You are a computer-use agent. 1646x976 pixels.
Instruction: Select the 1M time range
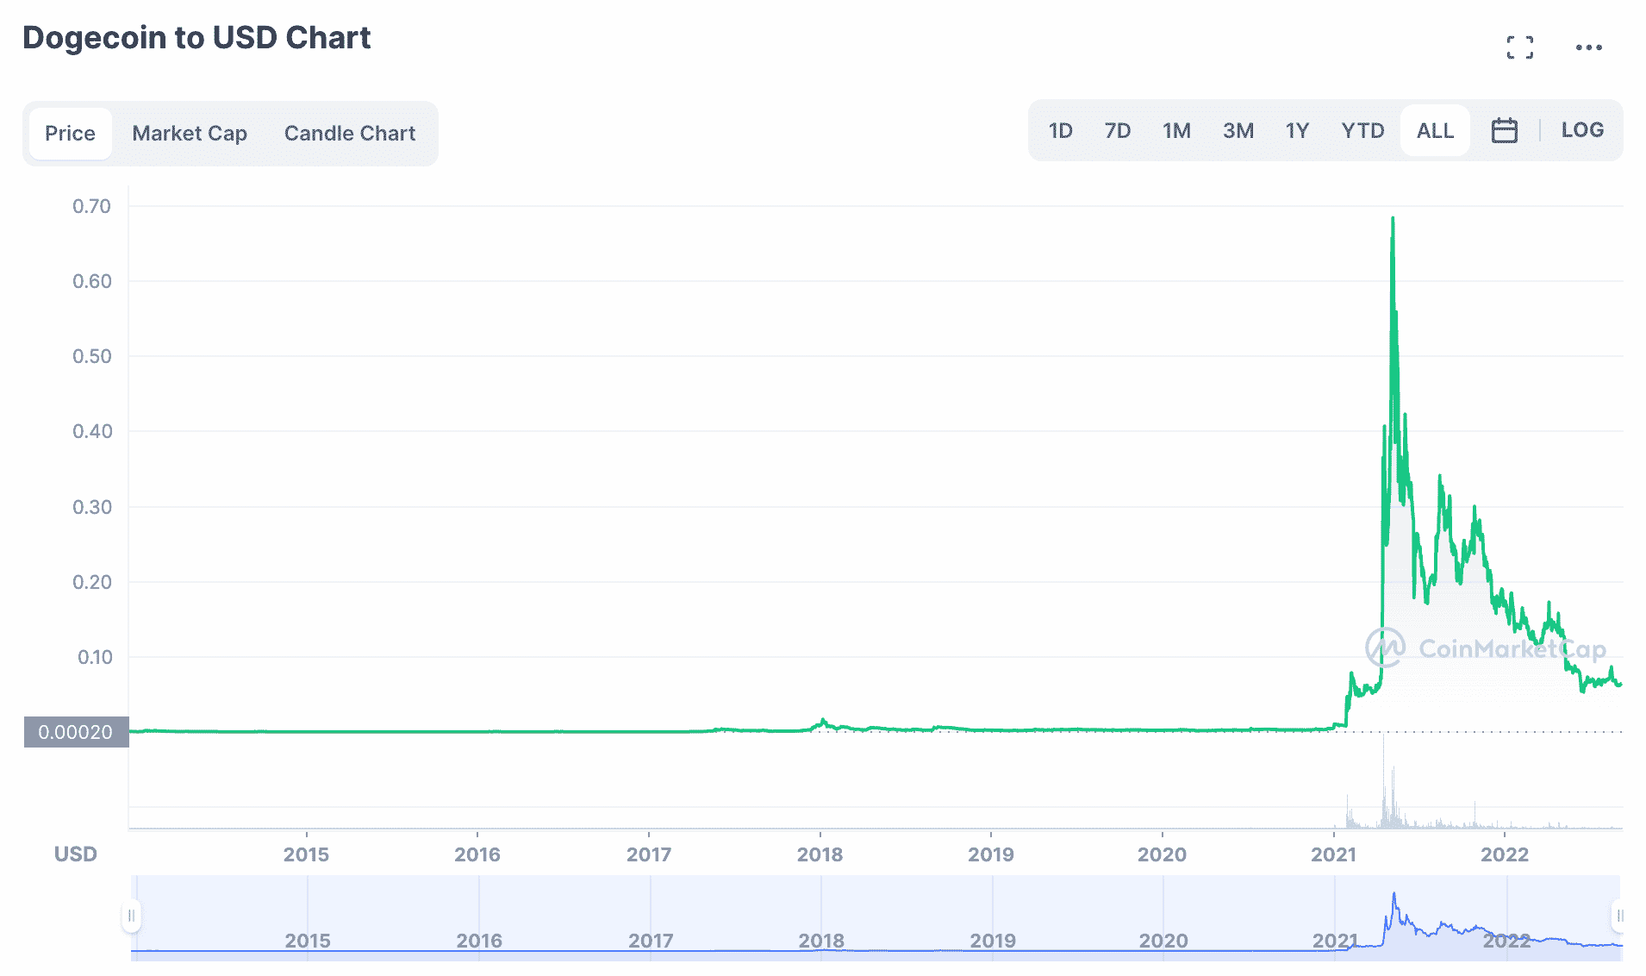point(1176,130)
